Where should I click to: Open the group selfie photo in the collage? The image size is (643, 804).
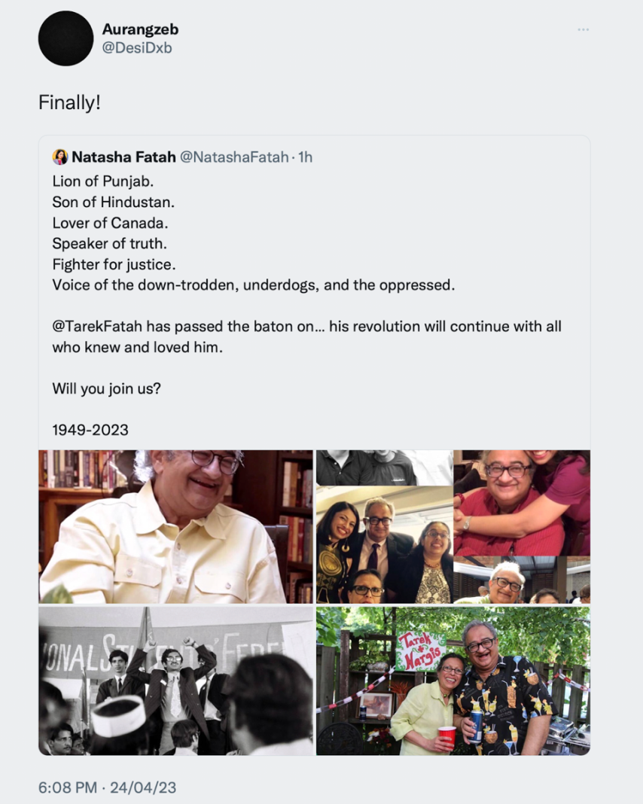click(x=384, y=527)
